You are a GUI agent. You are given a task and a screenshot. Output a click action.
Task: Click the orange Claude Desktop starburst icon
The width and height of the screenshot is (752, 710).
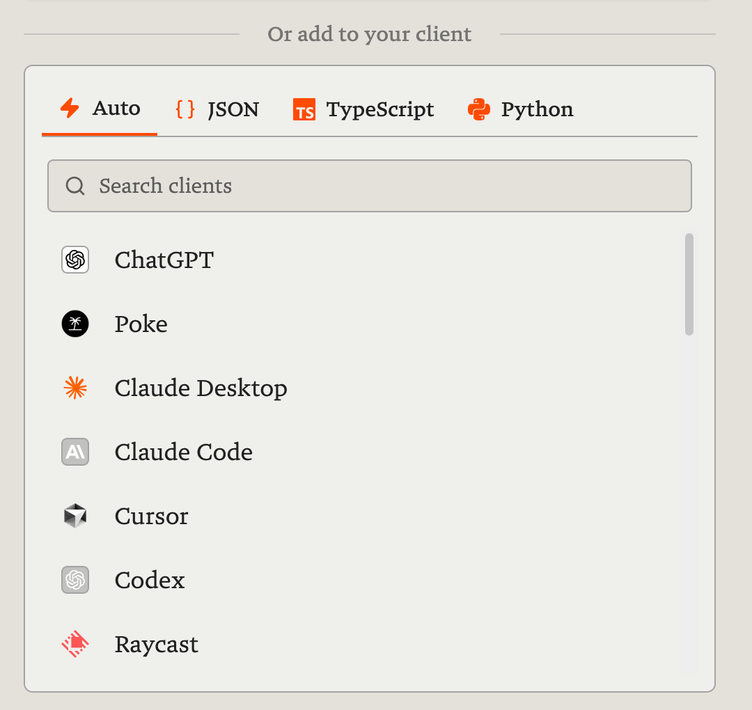pos(75,388)
